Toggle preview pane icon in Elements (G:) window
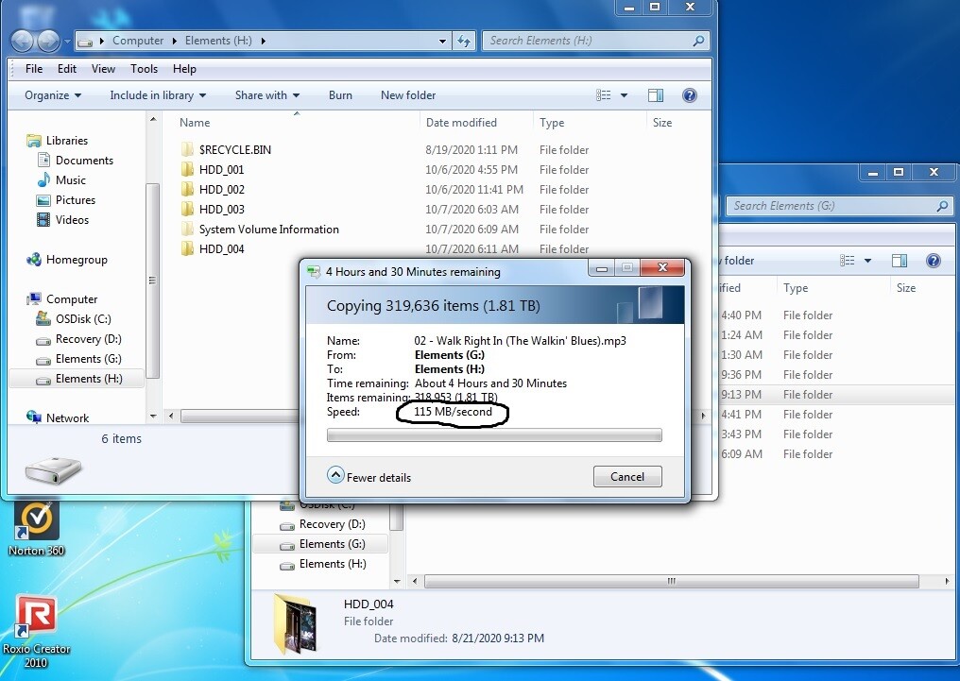 (x=900, y=262)
